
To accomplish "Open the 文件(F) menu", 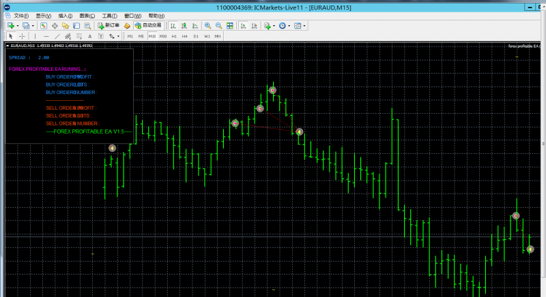I will pos(21,16).
